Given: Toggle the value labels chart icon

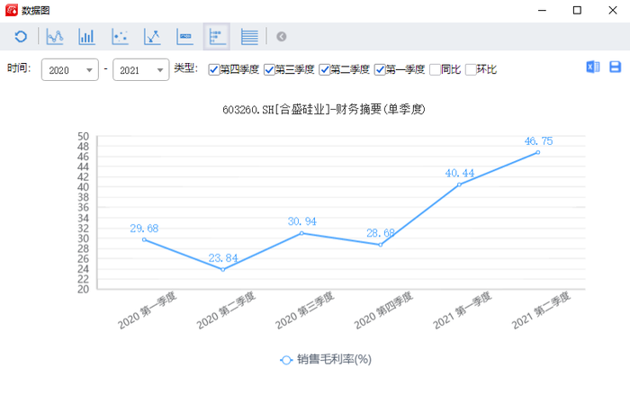Looking at the screenshot, I should [184, 37].
